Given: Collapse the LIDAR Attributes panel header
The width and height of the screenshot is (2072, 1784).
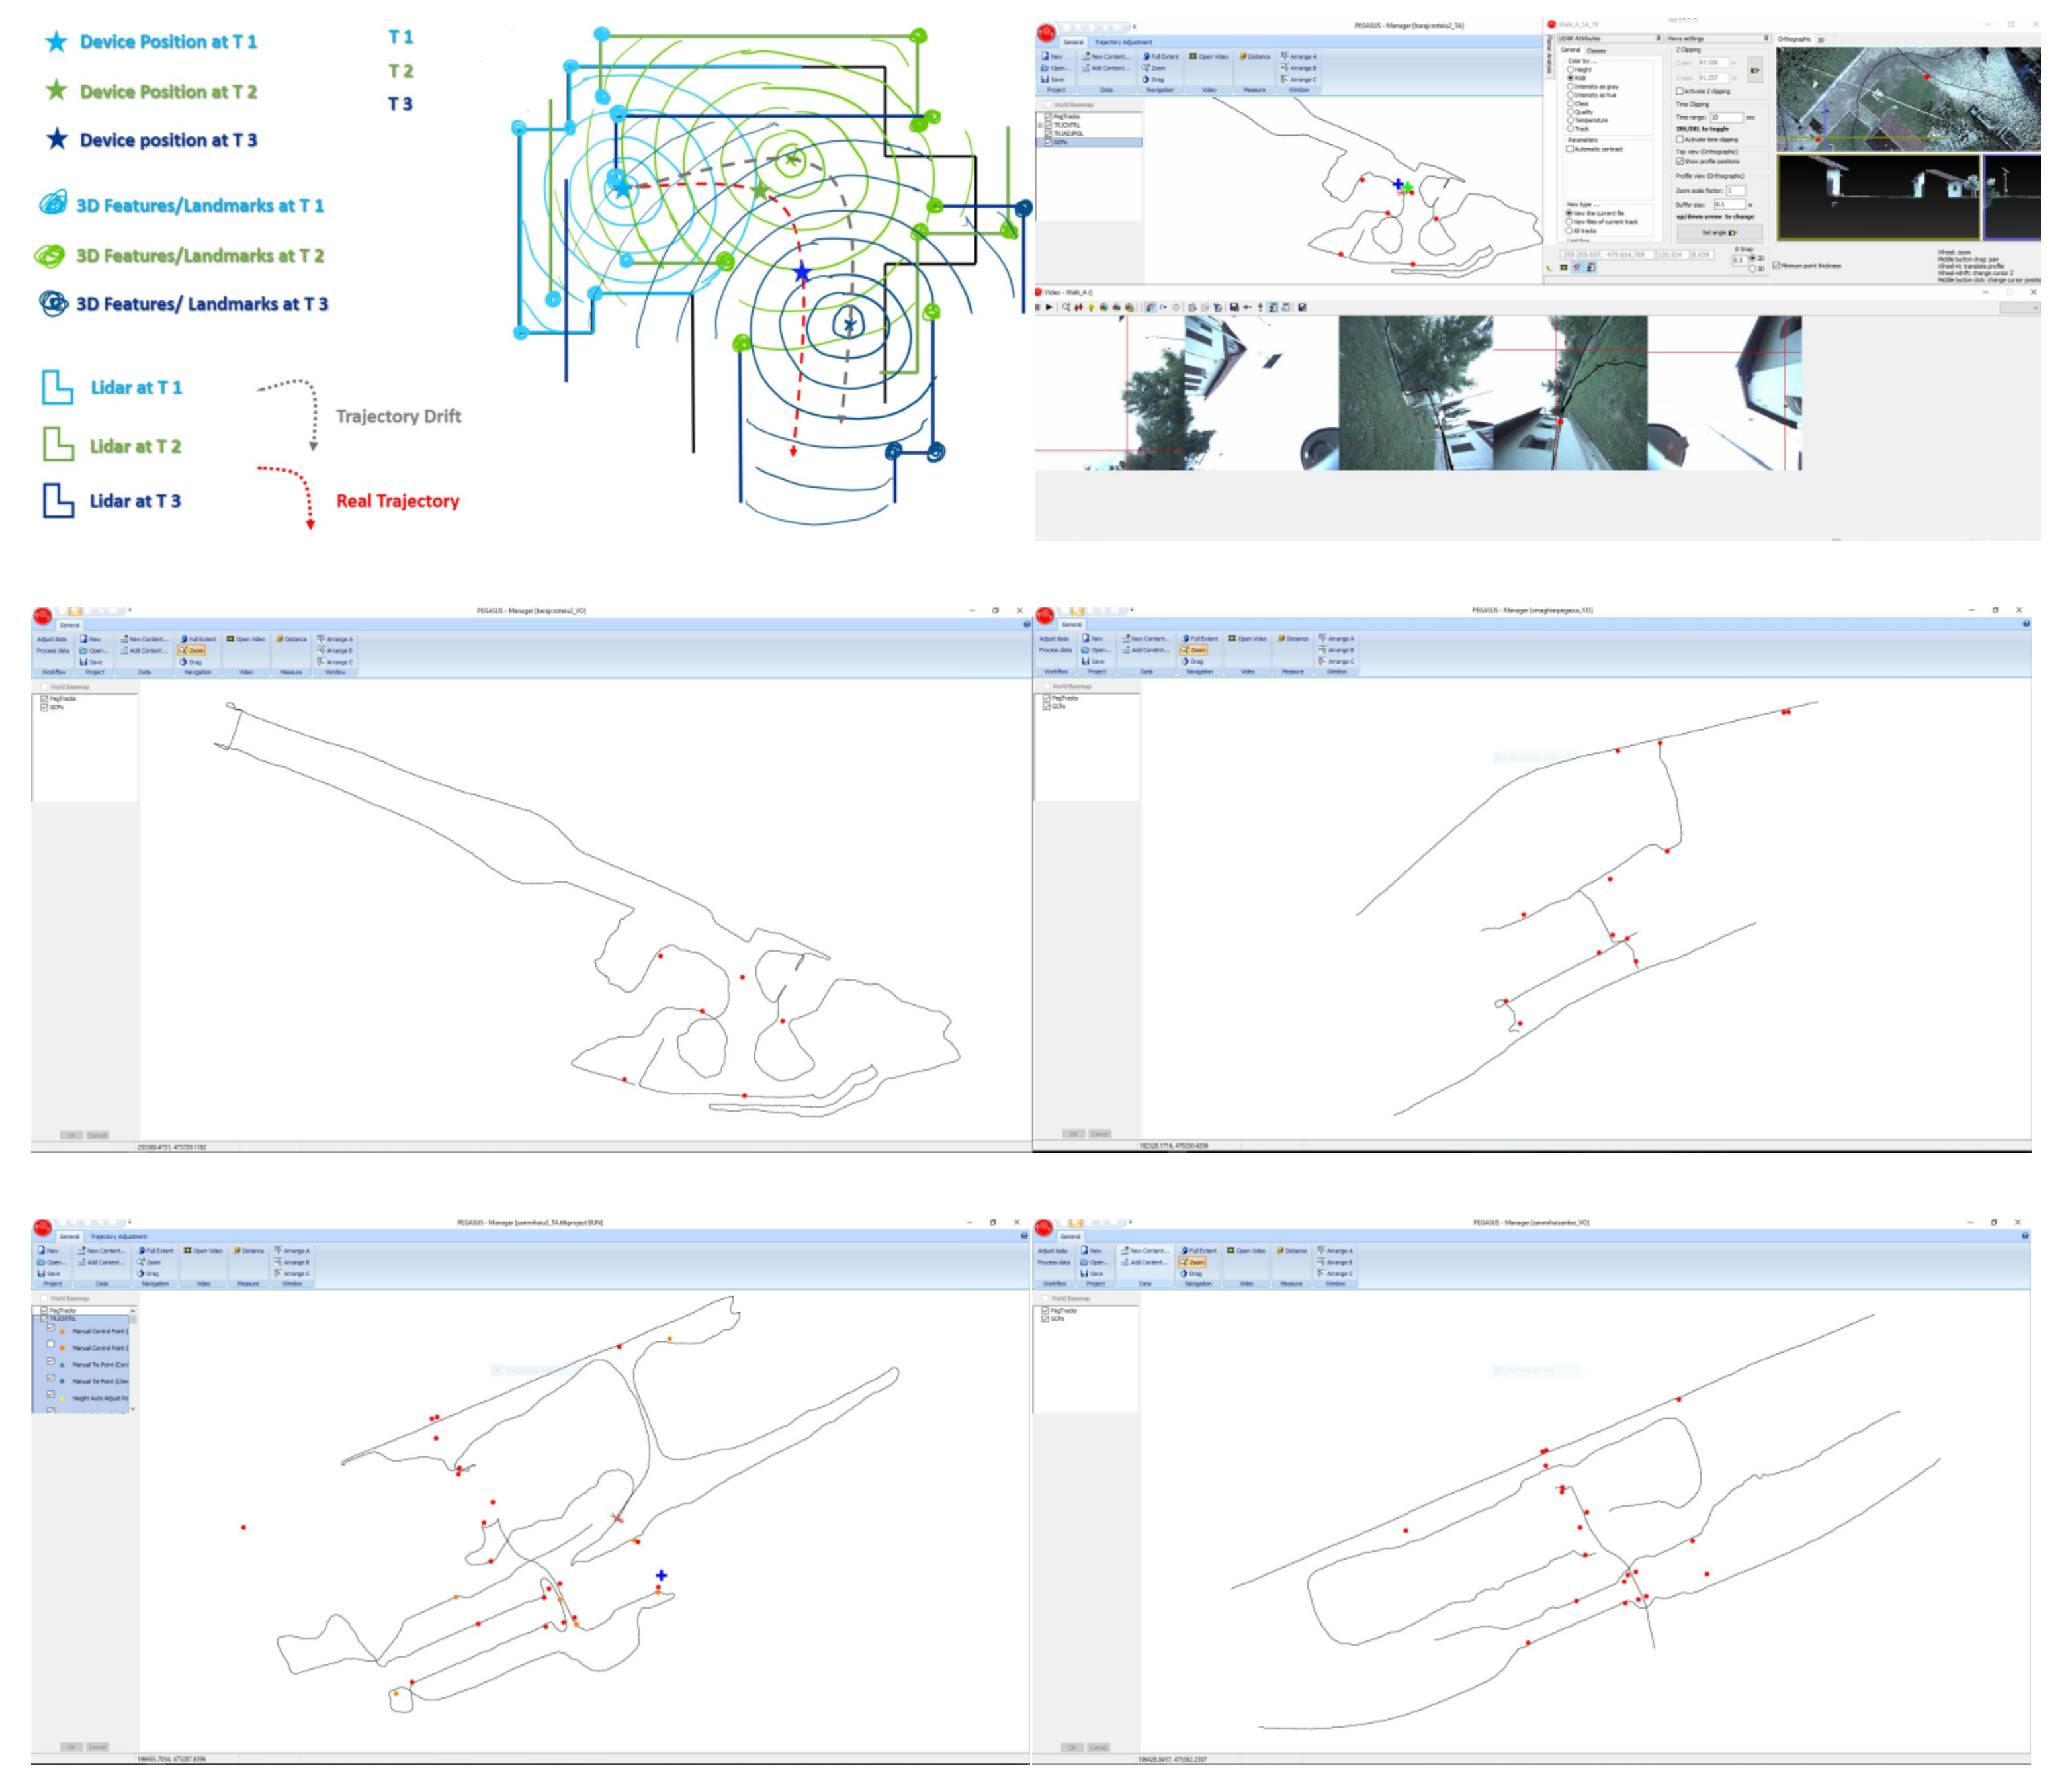Looking at the screenshot, I should click(1657, 38).
